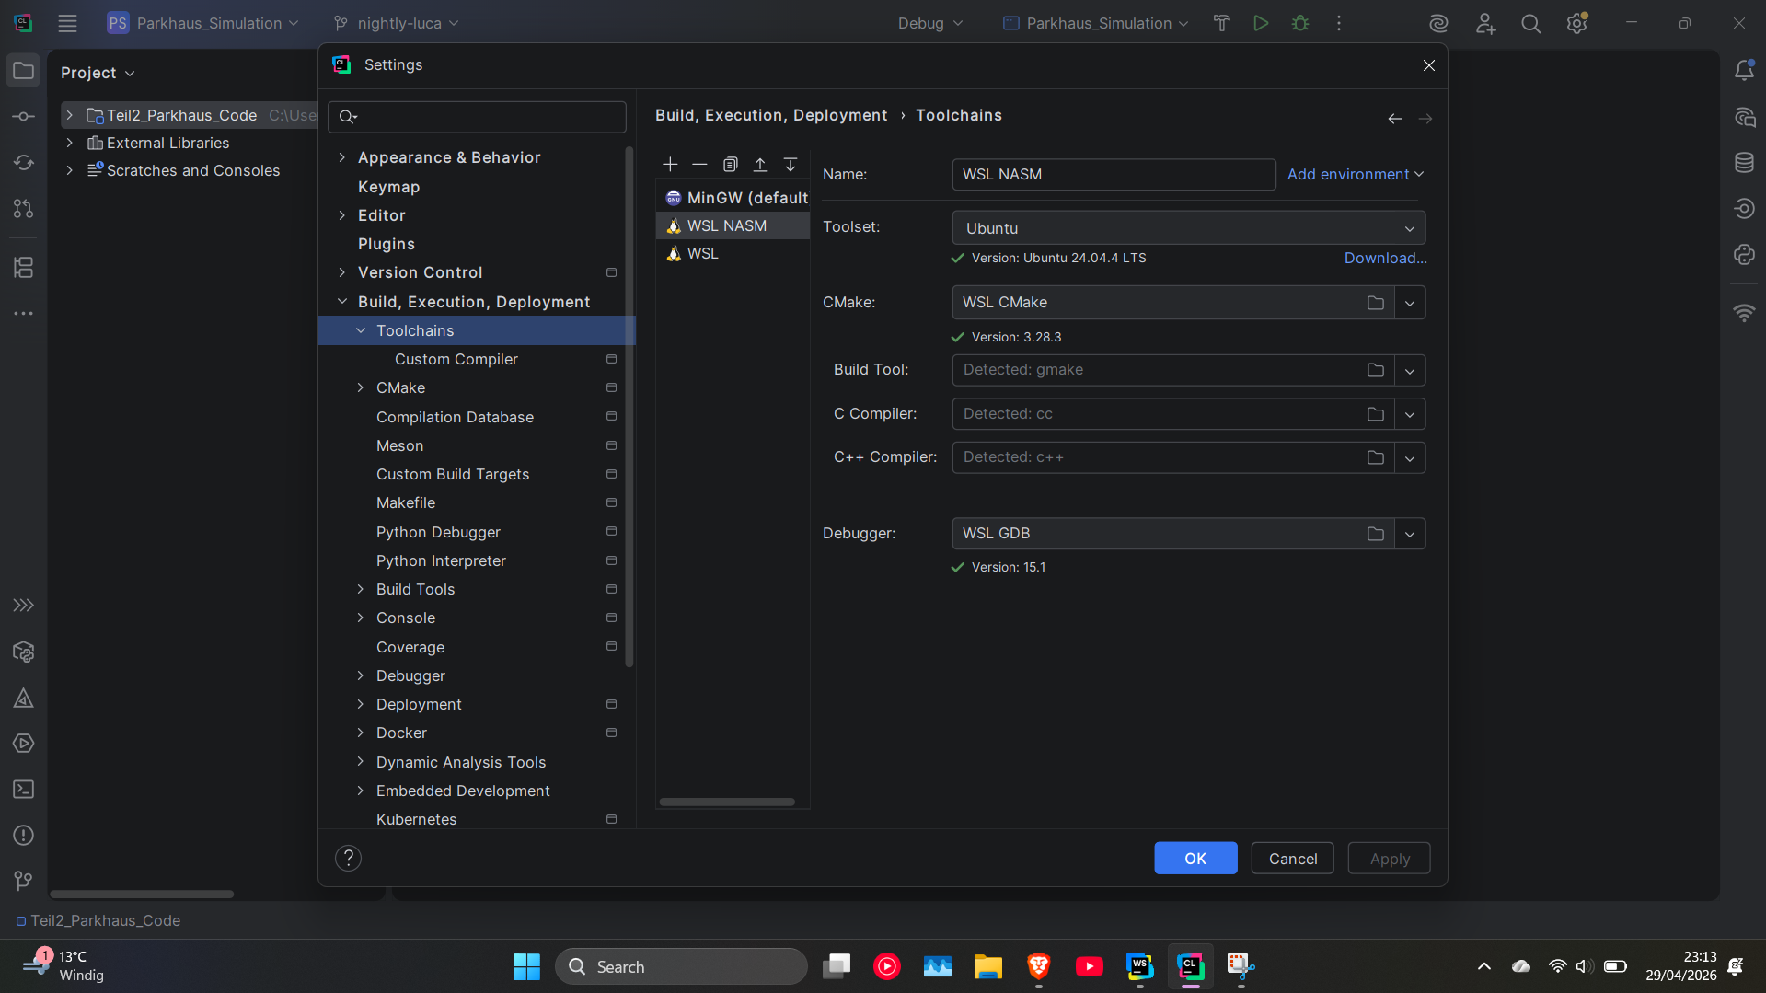This screenshot has width=1766, height=993.
Task: Select Keymap settings page
Action: [388, 187]
